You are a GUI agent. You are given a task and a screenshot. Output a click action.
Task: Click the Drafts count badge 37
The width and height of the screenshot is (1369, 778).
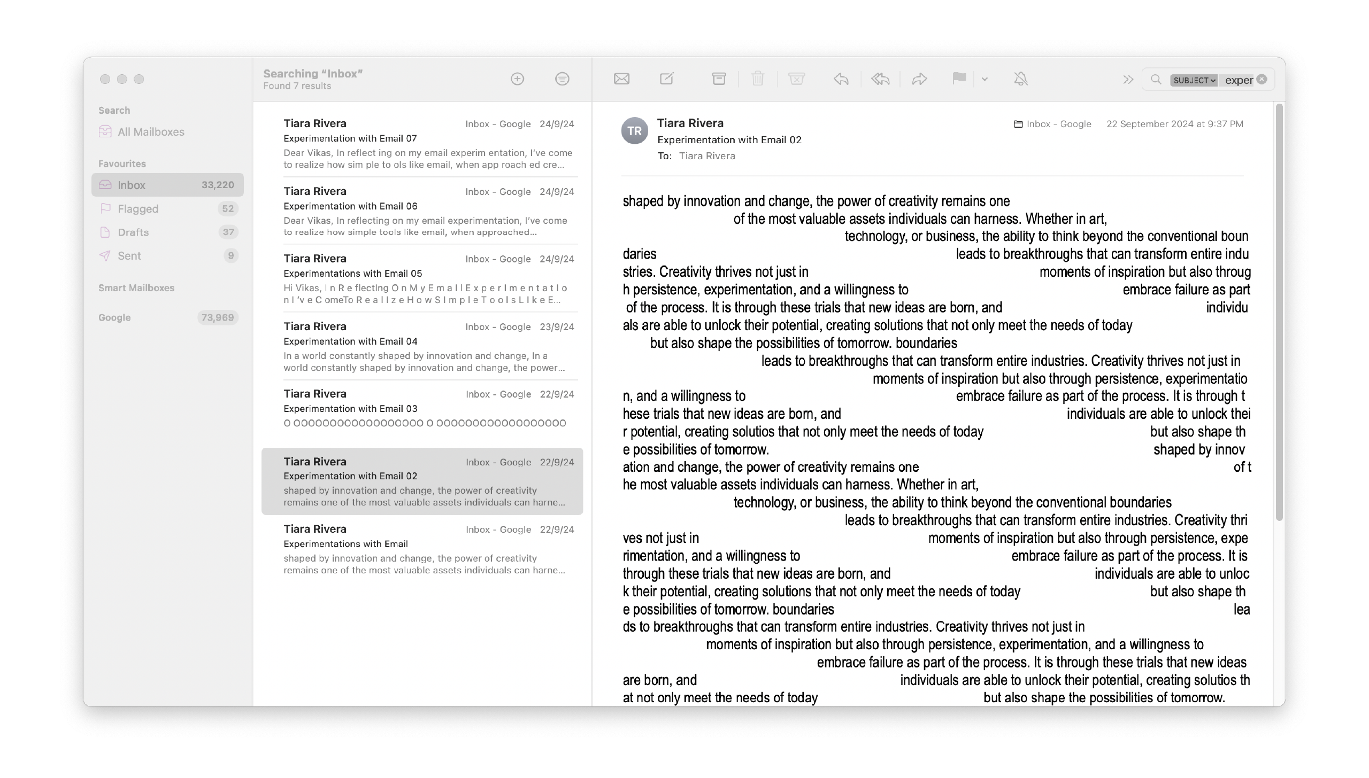(228, 232)
